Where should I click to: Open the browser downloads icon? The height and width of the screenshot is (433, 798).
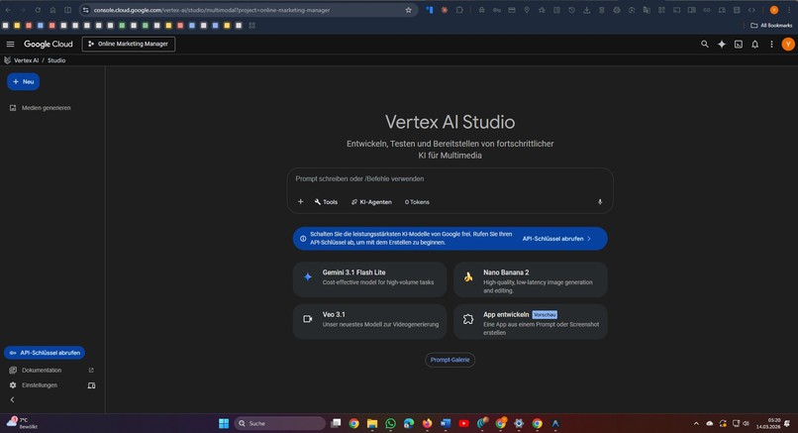pyautogui.click(x=586, y=10)
